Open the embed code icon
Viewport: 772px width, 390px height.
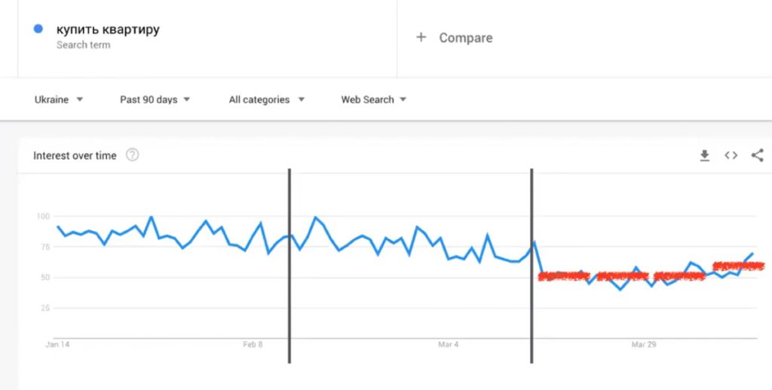click(x=731, y=155)
